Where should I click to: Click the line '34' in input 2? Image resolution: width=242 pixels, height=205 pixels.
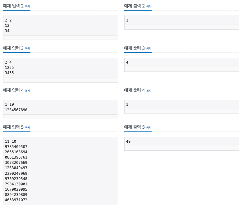pyautogui.click(x=7, y=31)
